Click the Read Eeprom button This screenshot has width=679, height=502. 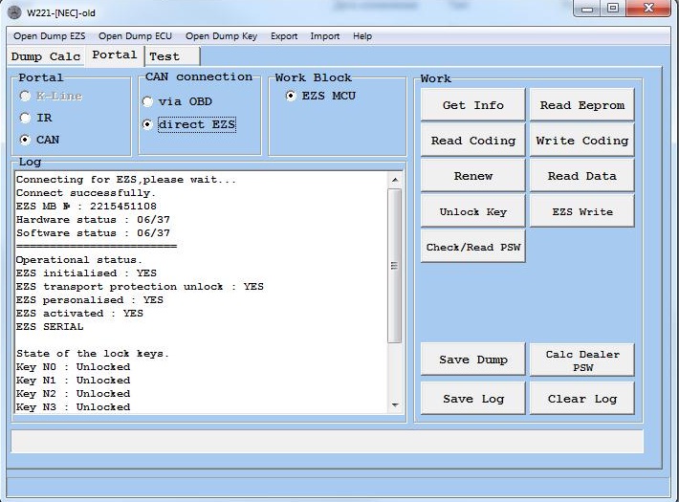[582, 105]
